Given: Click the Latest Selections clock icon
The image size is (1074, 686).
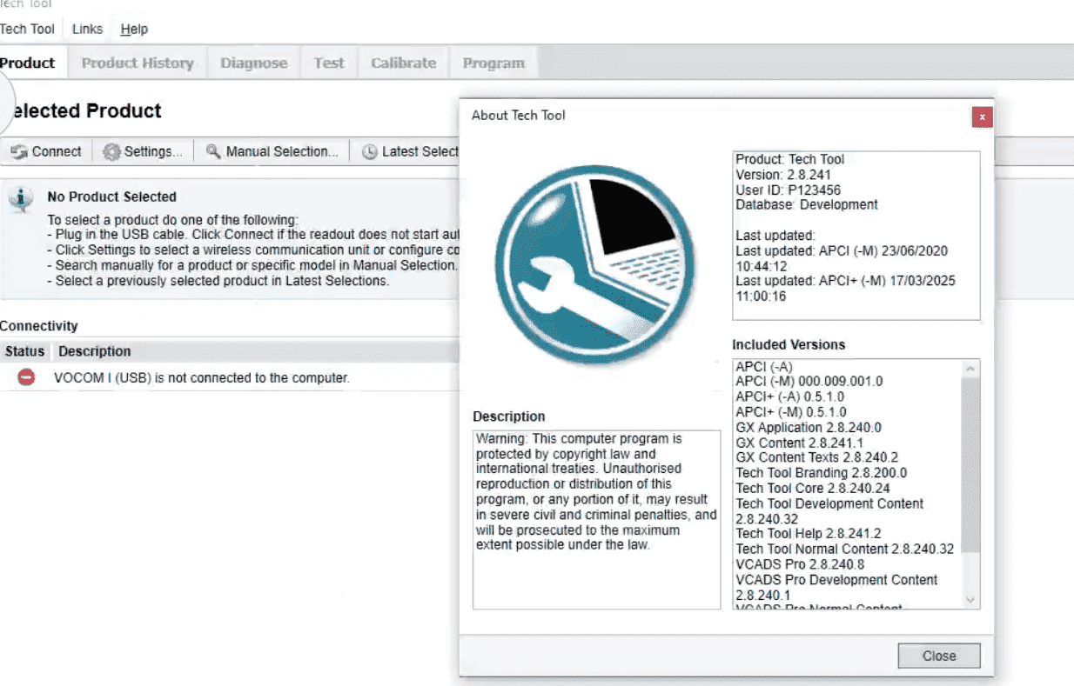Looking at the screenshot, I should tap(369, 152).
